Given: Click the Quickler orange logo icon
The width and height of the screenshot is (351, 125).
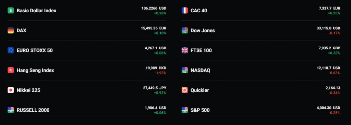Looking at the screenshot, I should [x=185, y=90].
